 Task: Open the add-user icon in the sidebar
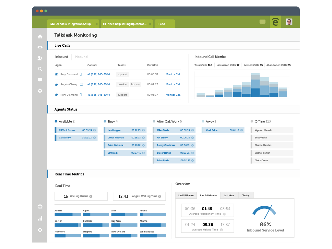click(40, 58)
